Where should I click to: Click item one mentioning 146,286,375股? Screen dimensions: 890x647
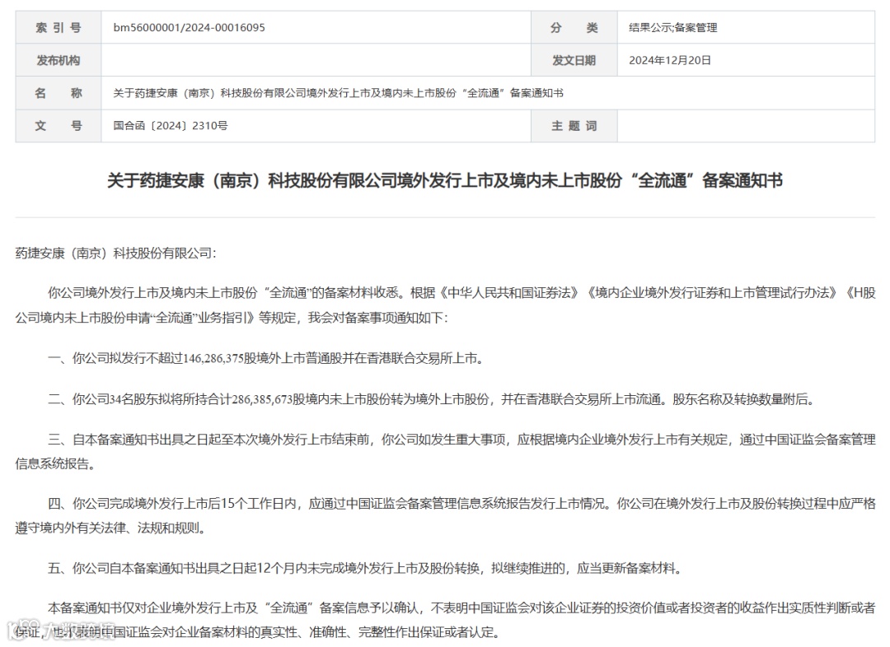coord(266,358)
